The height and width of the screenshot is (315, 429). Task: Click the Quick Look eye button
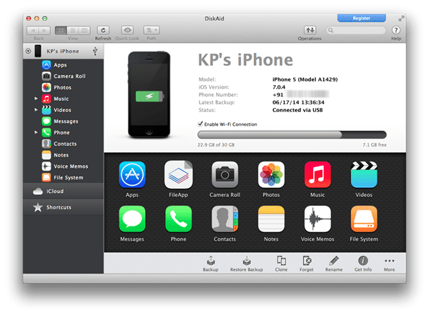pyautogui.click(x=127, y=30)
